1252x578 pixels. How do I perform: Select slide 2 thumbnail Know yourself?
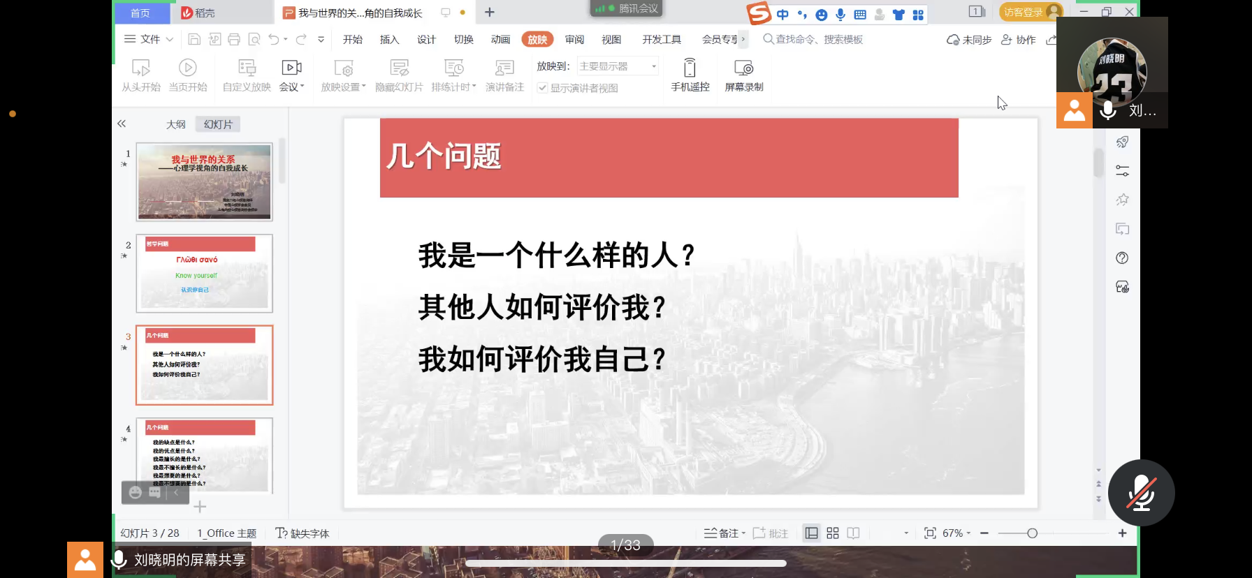(204, 273)
